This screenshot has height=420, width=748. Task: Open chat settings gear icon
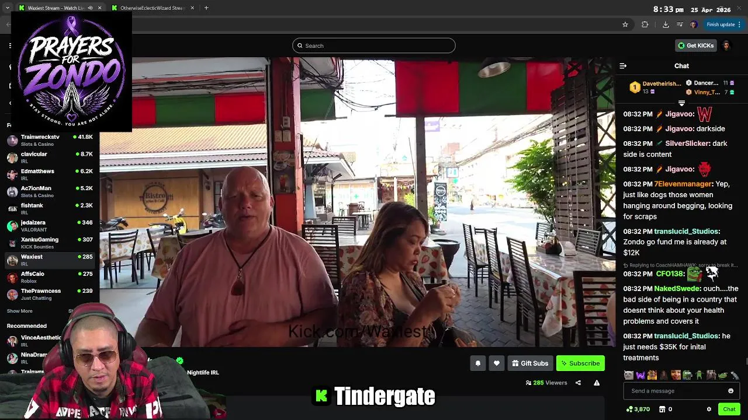point(709,409)
